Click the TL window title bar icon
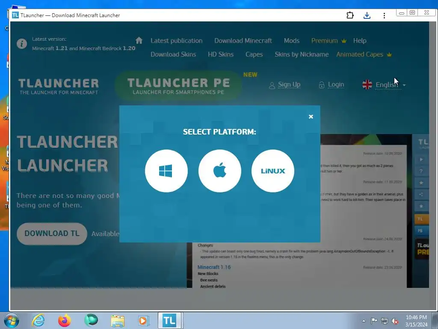The image size is (438, 329). 15,15
